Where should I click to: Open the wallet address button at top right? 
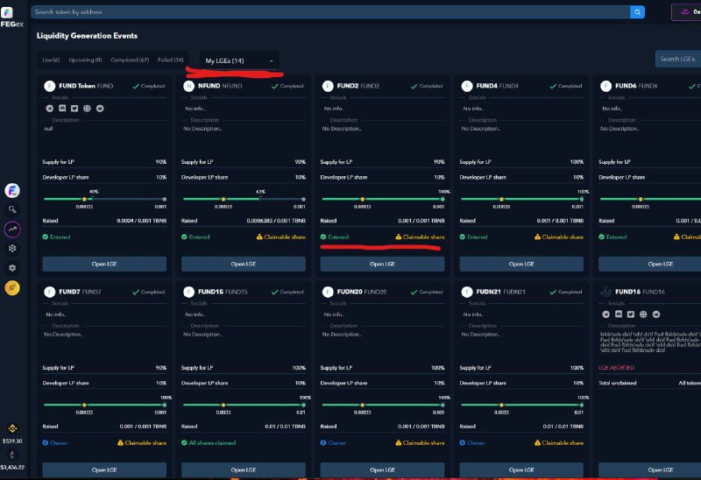coord(687,12)
